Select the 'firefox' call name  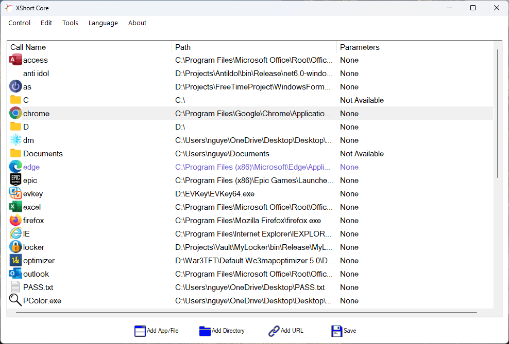tap(33, 221)
